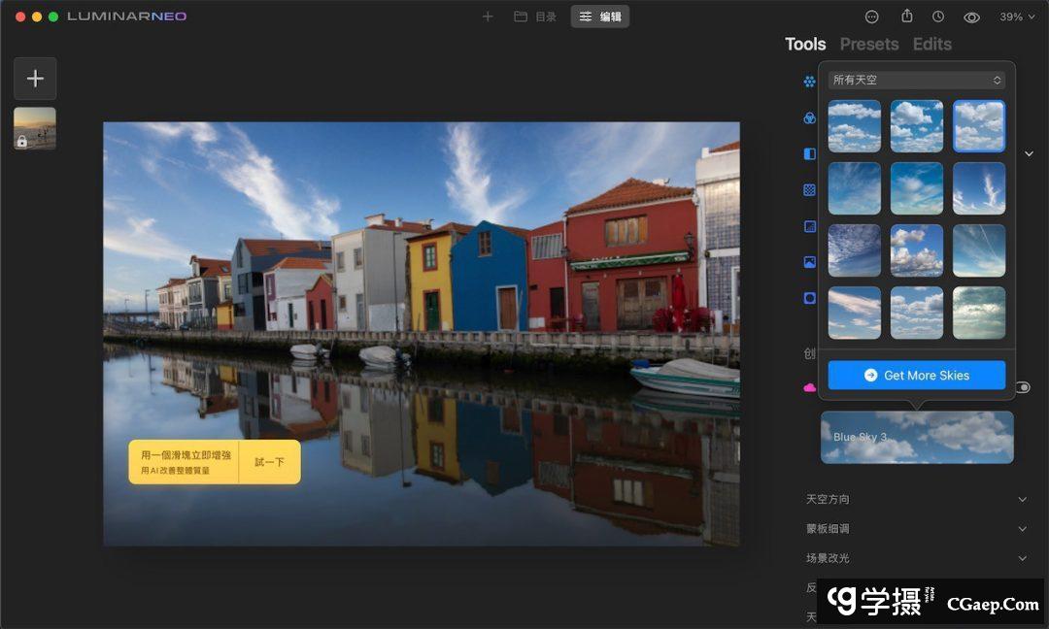Click the 試一下 button in yellow tip

pyautogui.click(x=269, y=462)
